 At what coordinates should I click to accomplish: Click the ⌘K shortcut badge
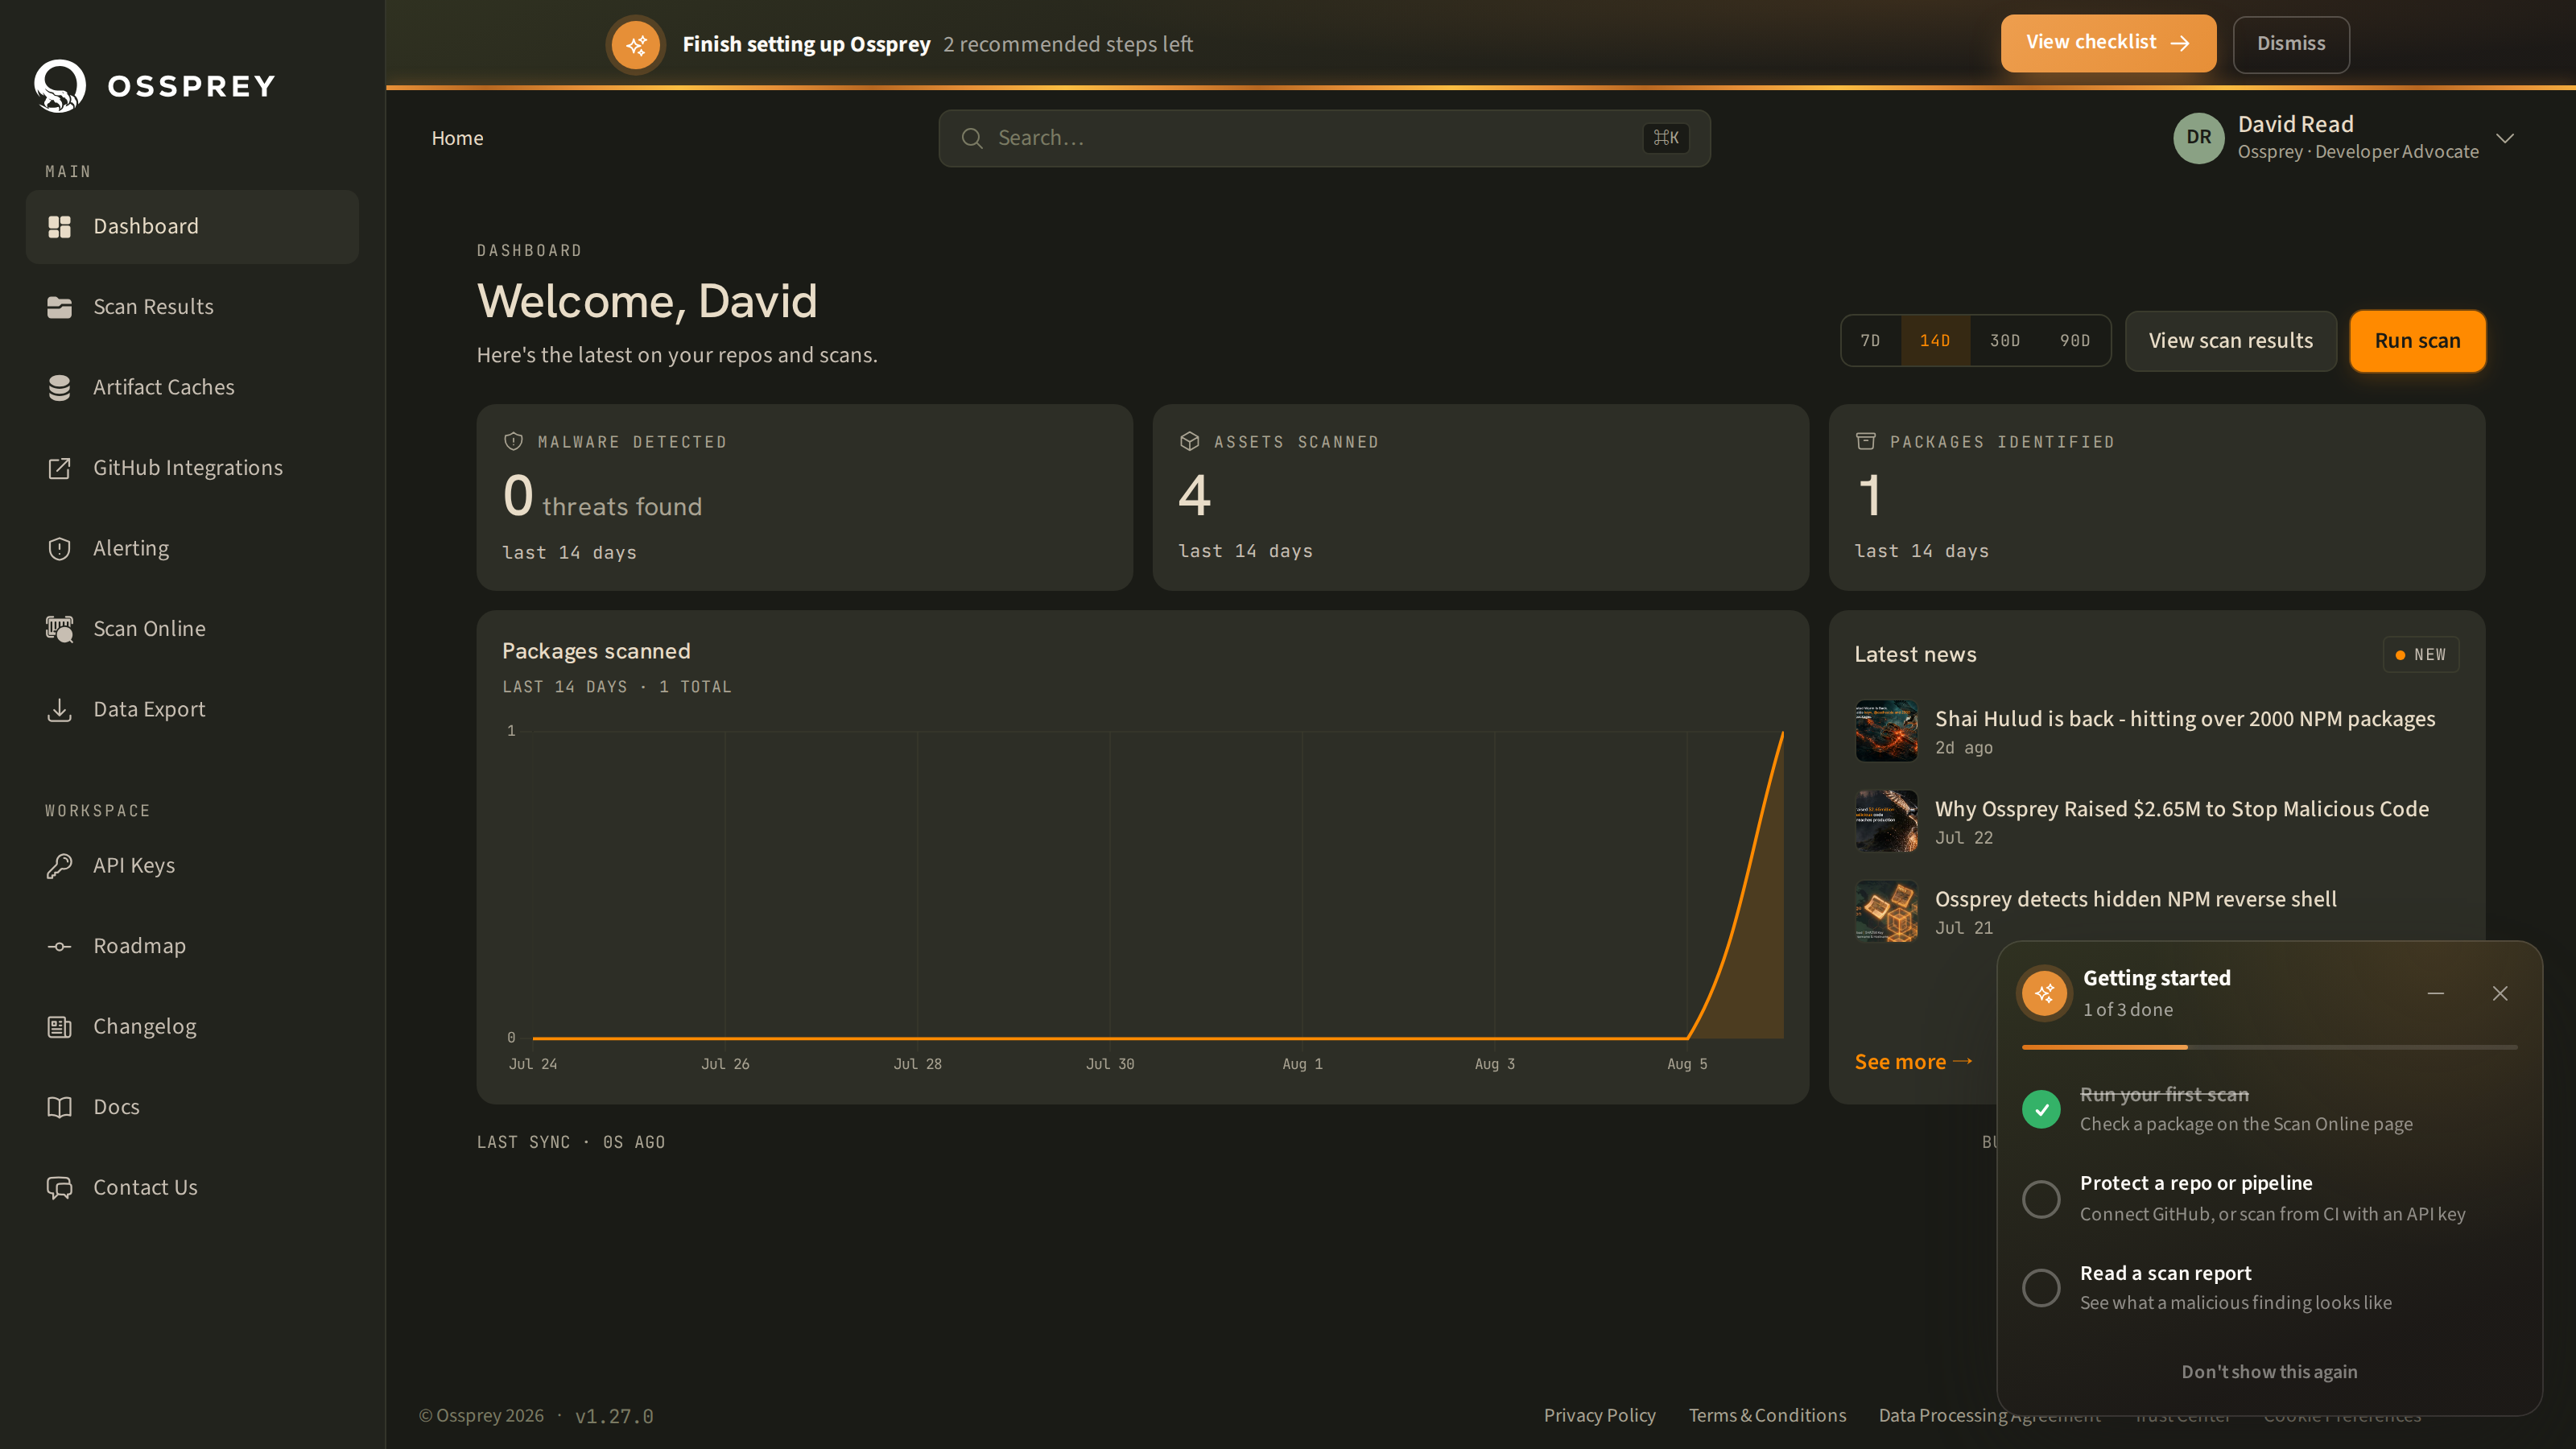point(1666,138)
